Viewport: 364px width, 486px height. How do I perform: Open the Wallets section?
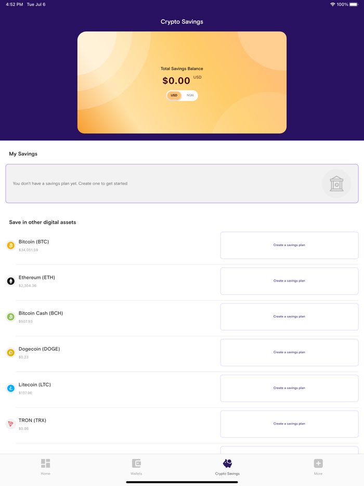click(136, 466)
